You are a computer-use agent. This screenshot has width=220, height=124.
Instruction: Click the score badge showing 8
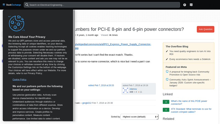(x=166, y=102)
